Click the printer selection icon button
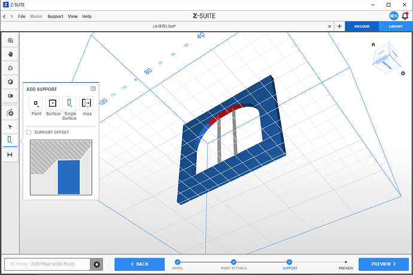 (96, 264)
